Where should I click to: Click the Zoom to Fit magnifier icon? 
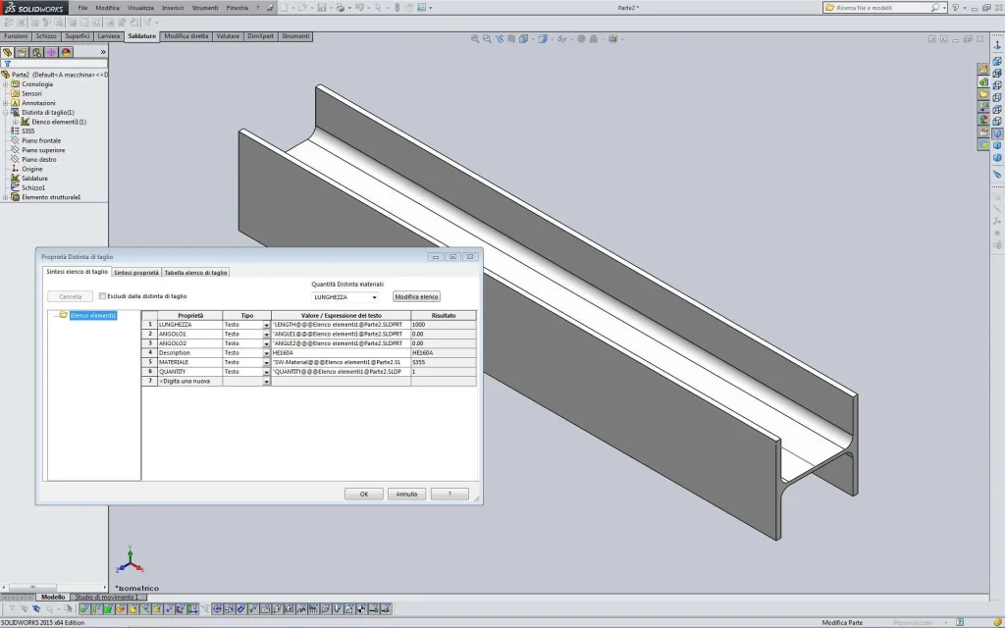[x=475, y=39]
